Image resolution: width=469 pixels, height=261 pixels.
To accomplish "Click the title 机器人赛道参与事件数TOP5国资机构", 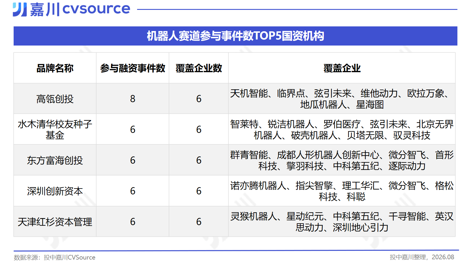I will pyautogui.click(x=235, y=36).
